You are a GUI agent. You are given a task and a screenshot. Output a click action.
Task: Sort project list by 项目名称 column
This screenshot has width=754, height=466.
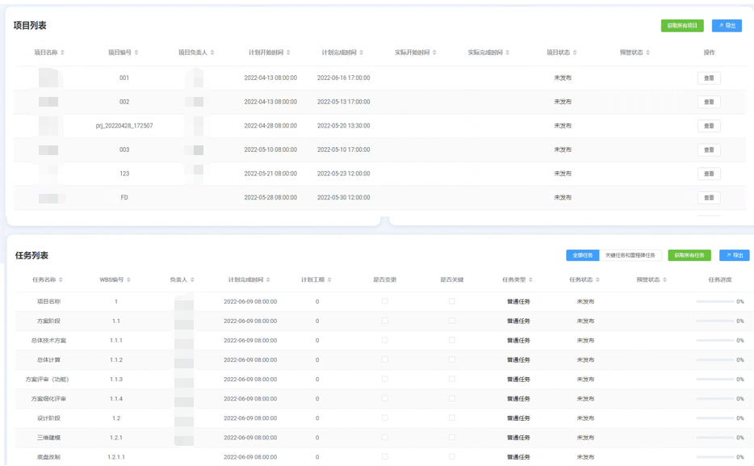62,52
